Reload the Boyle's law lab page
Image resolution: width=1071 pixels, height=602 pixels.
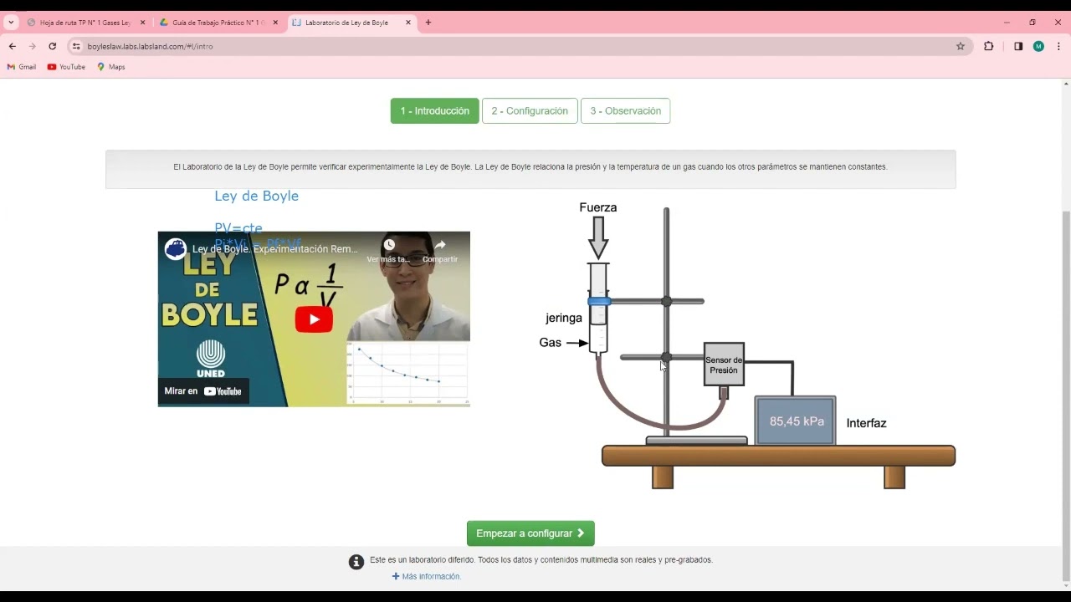[x=52, y=46]
